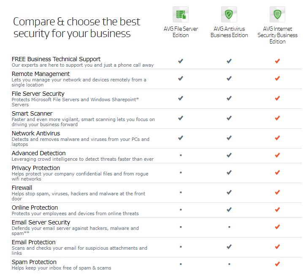Click the Compare & choose page headline

[x=76, y=27]
